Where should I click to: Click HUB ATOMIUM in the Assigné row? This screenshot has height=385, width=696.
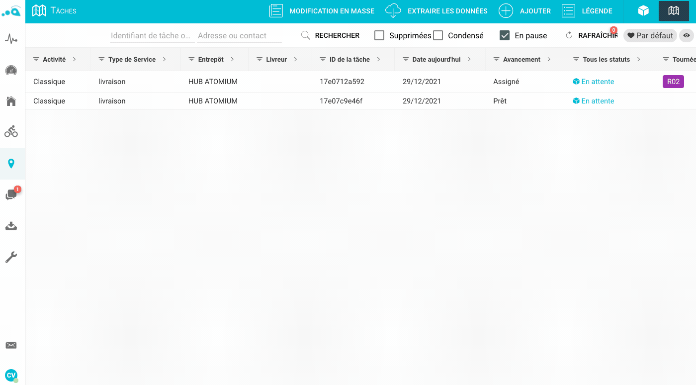click(213, 82)
